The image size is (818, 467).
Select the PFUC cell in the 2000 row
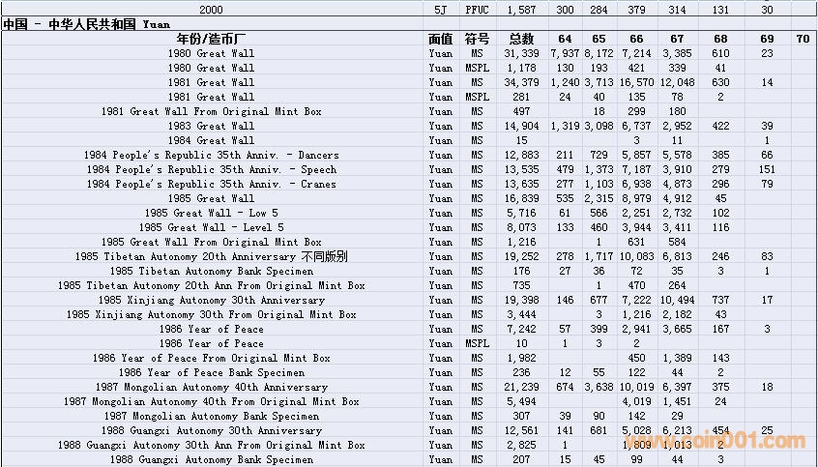(x=477, y=9)
